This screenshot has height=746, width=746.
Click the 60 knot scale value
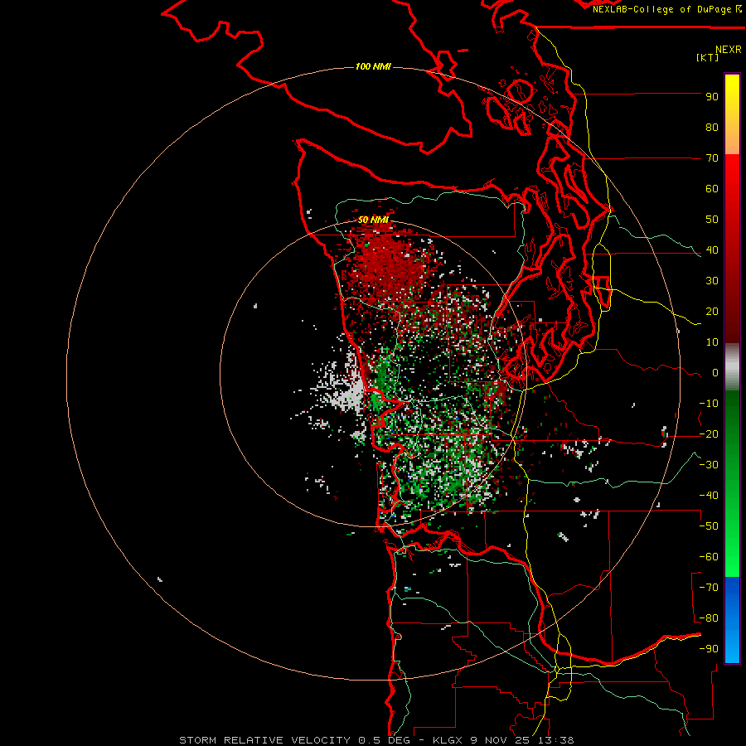coord(712,189)
